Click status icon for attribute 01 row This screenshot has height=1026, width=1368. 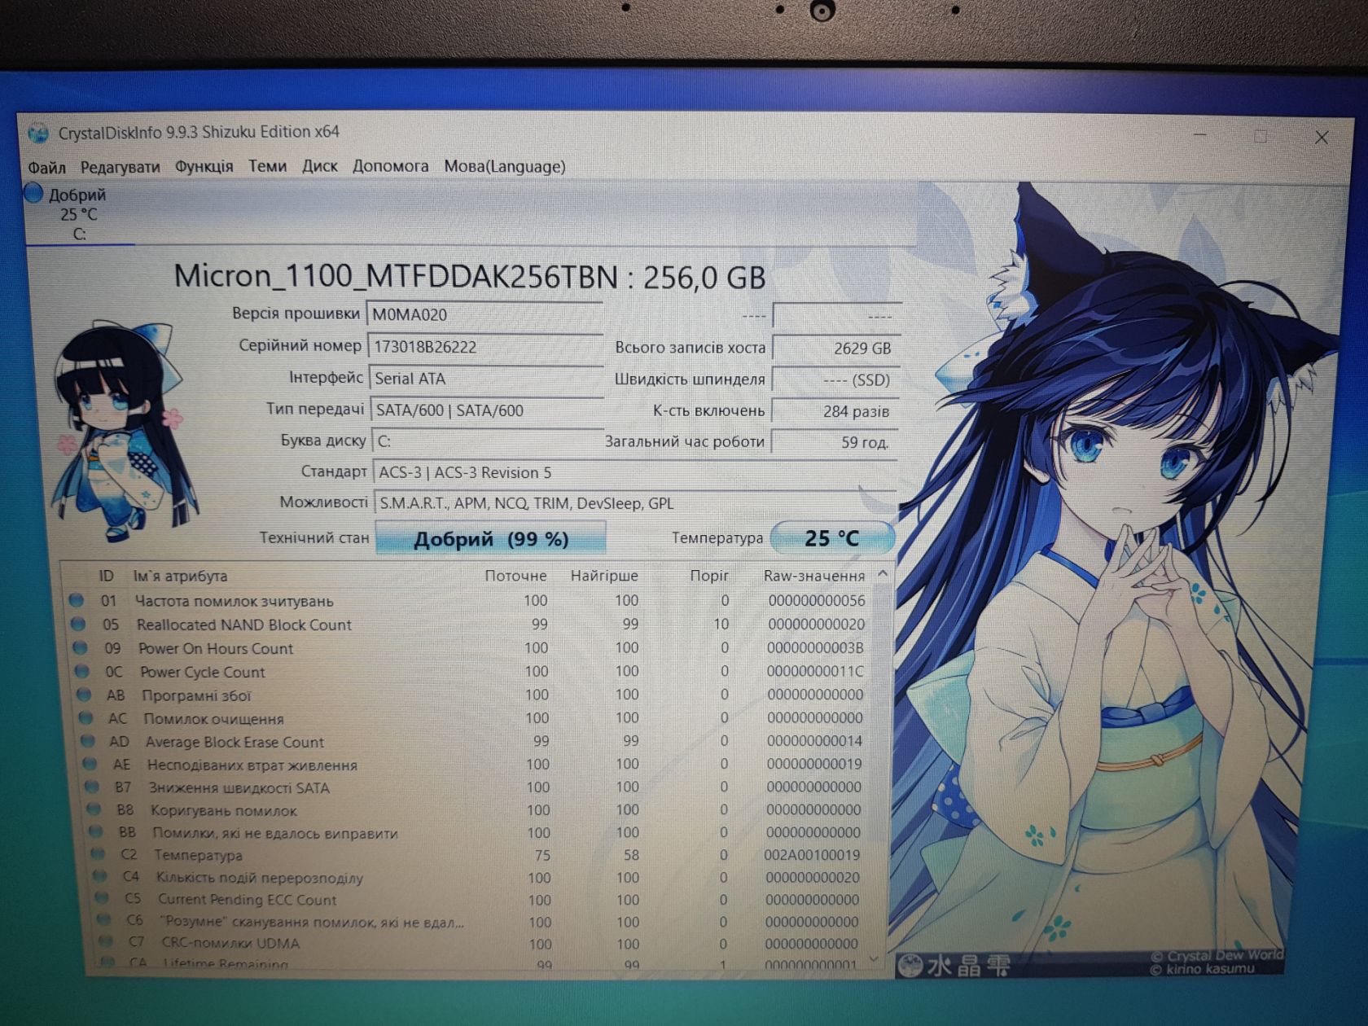[x=77, y=601]
